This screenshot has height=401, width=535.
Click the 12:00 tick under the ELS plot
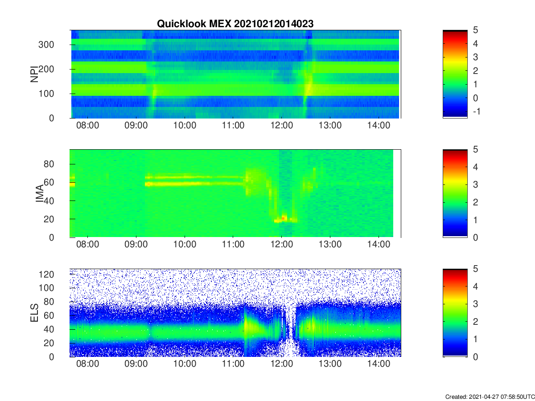pos(281,364)
